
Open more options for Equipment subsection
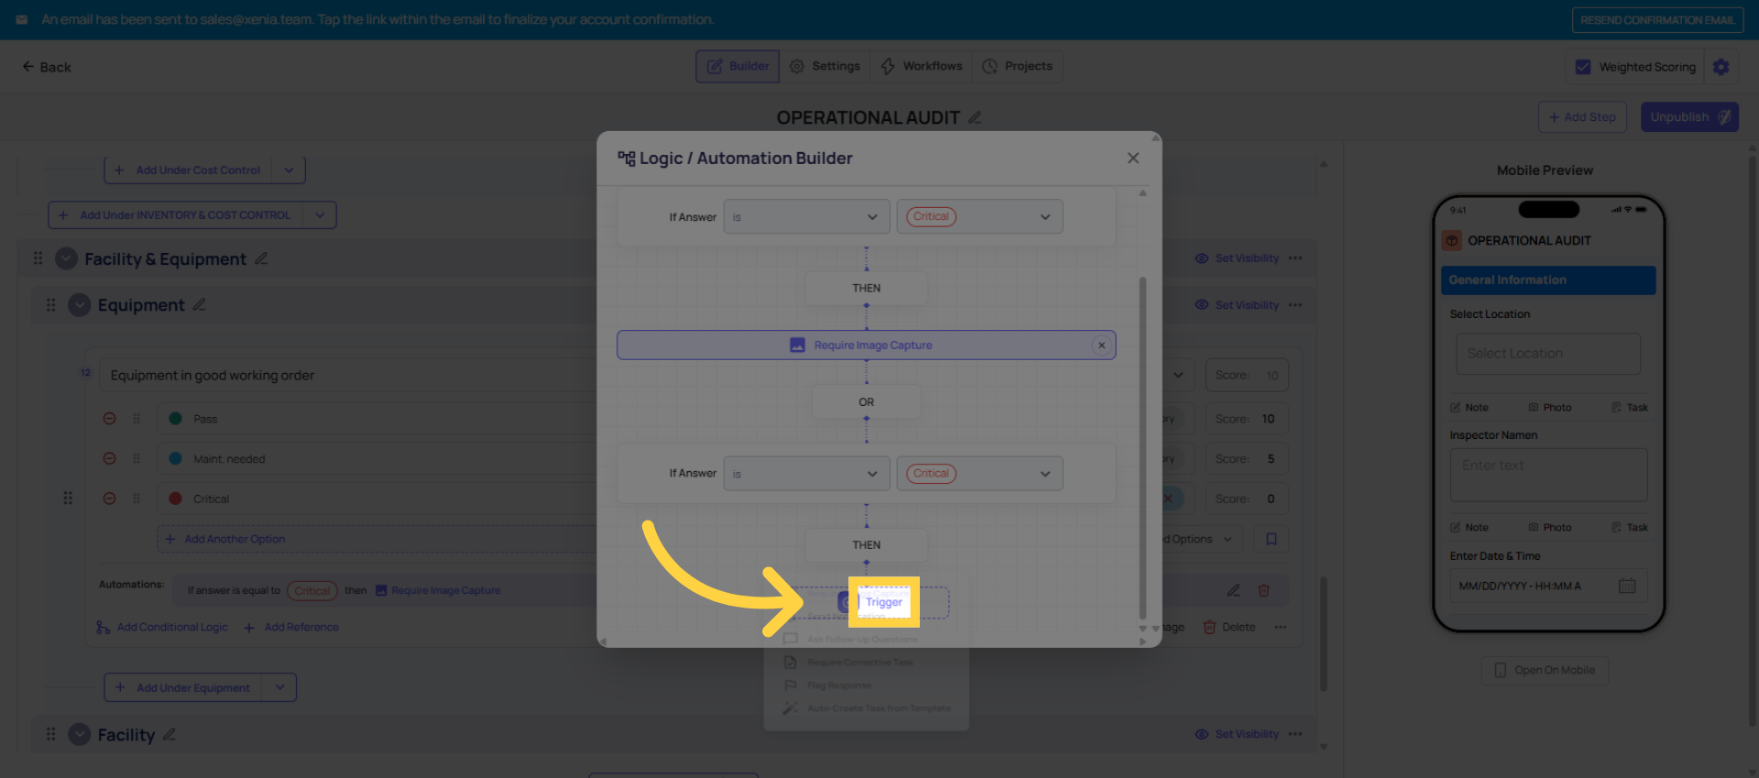coord(1295,305)
